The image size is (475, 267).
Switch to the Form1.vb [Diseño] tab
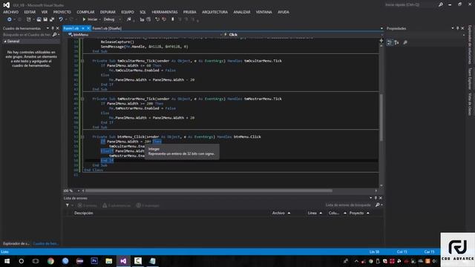pyautogui.click(x=107, y=28)
